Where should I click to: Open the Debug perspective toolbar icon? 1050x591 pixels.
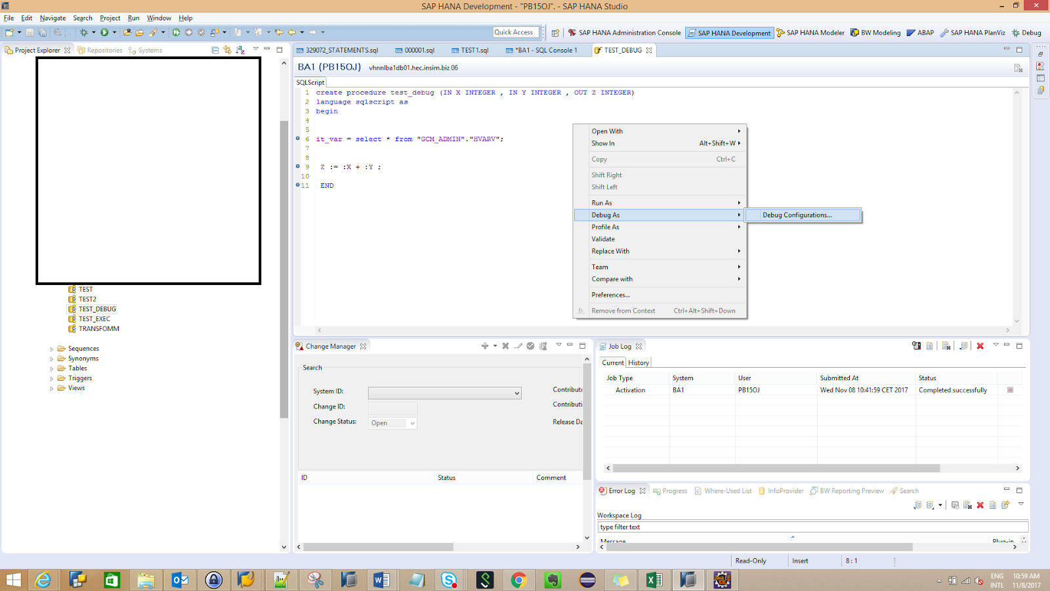1027,33
